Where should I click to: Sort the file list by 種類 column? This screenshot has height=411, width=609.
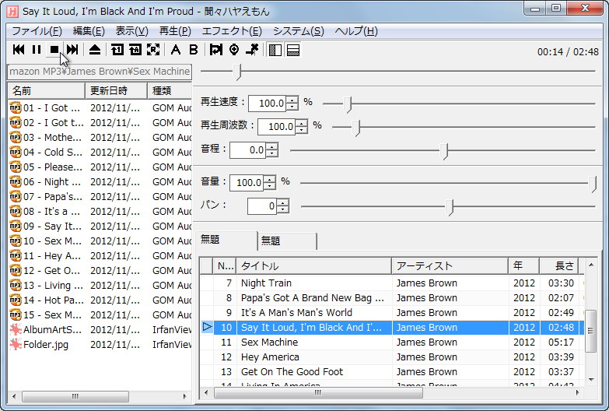click(170, 90)
